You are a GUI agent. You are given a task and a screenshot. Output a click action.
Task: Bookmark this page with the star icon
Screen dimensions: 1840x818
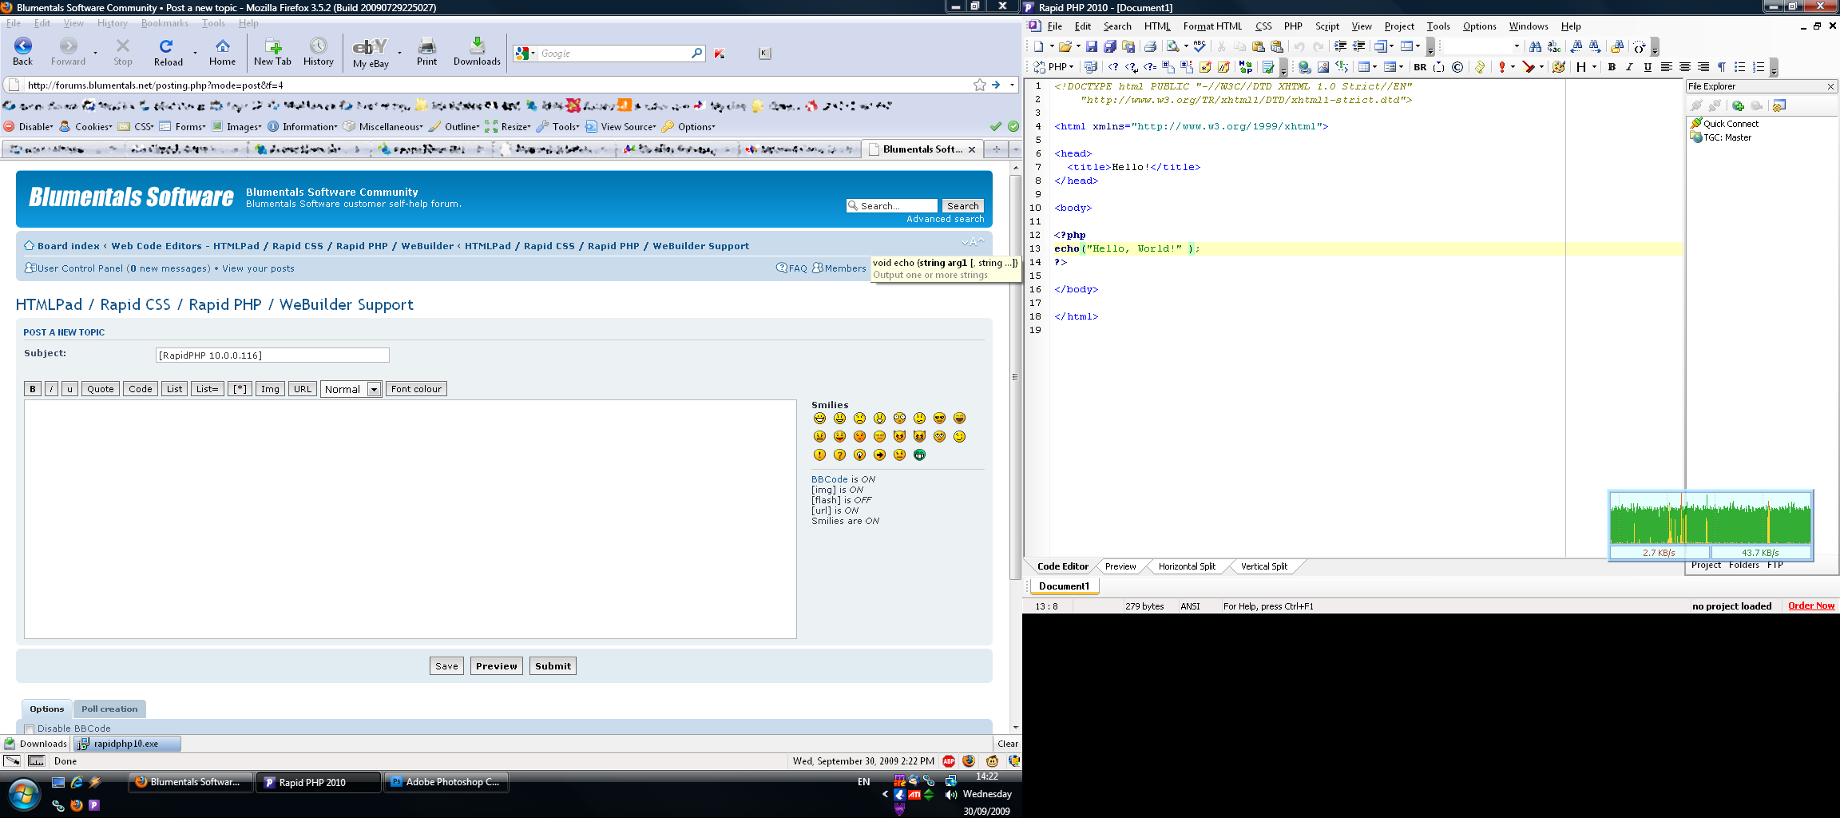tap(979, 85)
